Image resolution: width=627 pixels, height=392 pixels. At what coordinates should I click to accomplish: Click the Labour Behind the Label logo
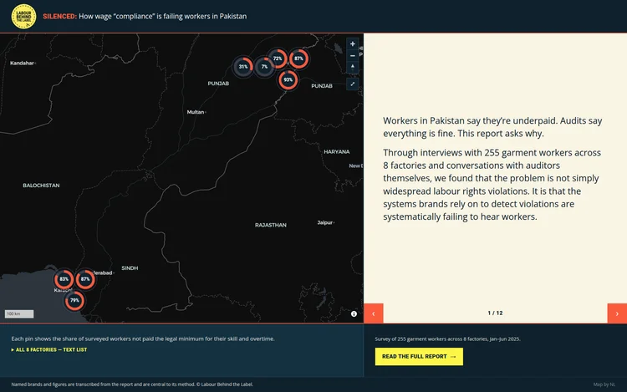coord(23,17)
